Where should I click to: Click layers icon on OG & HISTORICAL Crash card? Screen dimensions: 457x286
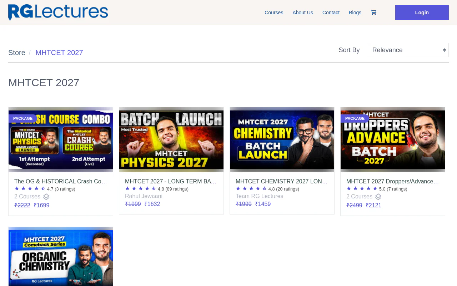tap(46, 197)
